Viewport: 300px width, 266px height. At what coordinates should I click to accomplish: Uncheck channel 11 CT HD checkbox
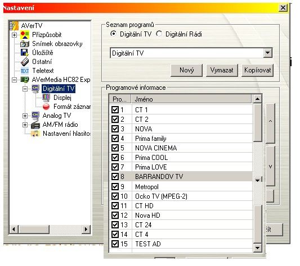click(x=115, y=206)
